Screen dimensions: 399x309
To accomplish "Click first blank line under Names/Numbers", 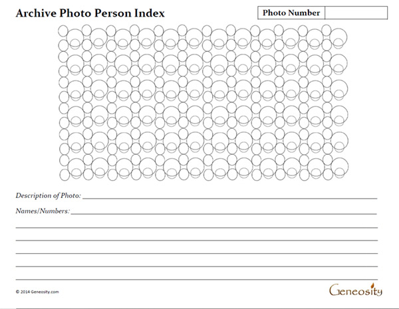I will click(x=197, y=227).
